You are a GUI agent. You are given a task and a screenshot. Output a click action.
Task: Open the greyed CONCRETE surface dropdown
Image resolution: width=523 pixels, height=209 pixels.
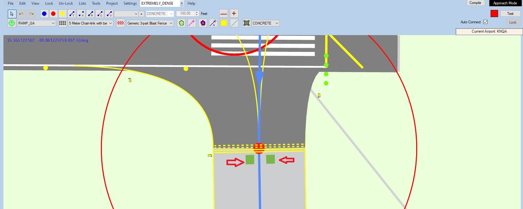160,14
